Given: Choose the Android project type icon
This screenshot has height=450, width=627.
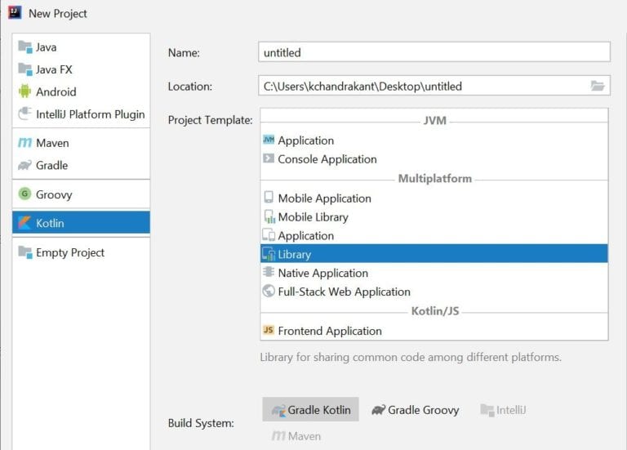Looking at the screenshot, I should [24, 91].
